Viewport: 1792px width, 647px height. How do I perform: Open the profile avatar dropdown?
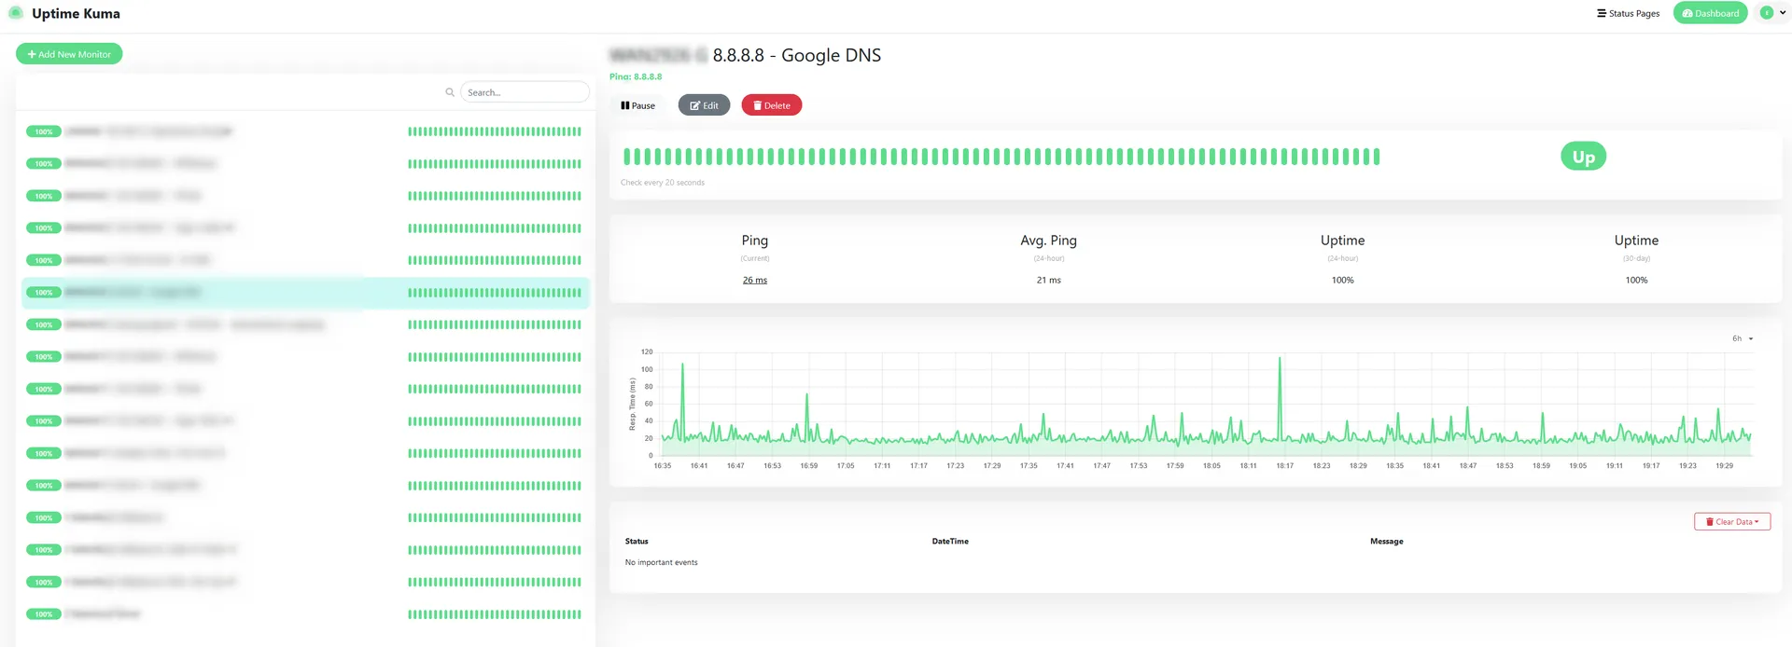pos(1772,13)
